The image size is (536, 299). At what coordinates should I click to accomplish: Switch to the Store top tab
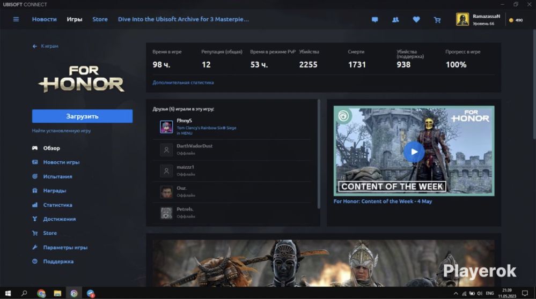pyautogui.click(x=100, y=19)
